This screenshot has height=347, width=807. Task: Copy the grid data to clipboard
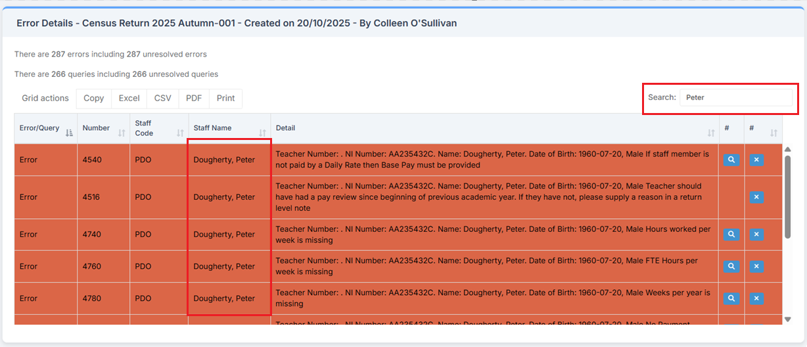coord(94,99)
